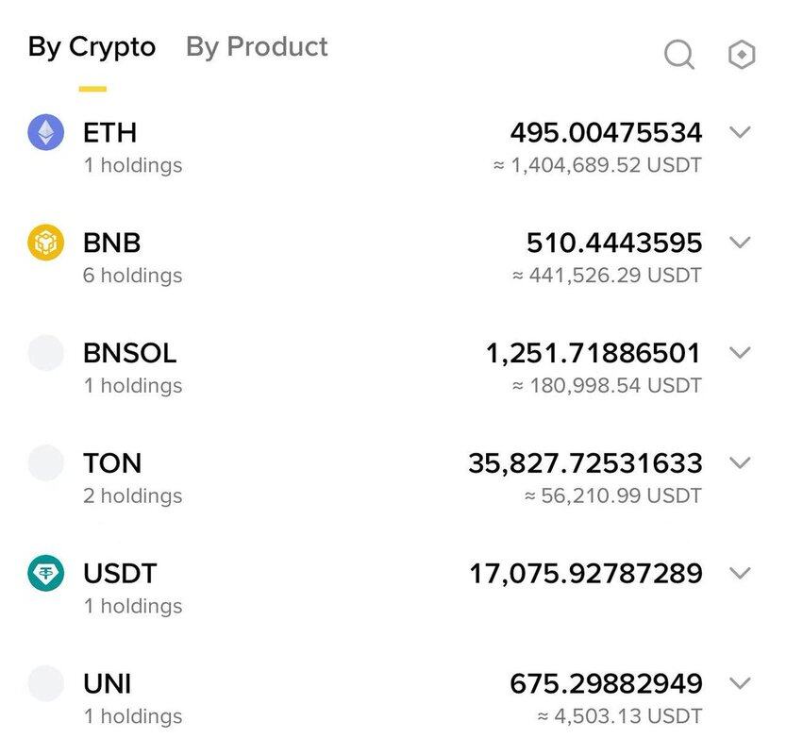Switch to the By Product tab
The height and width of the screenshot is (755, 786).
coord(257,47)
